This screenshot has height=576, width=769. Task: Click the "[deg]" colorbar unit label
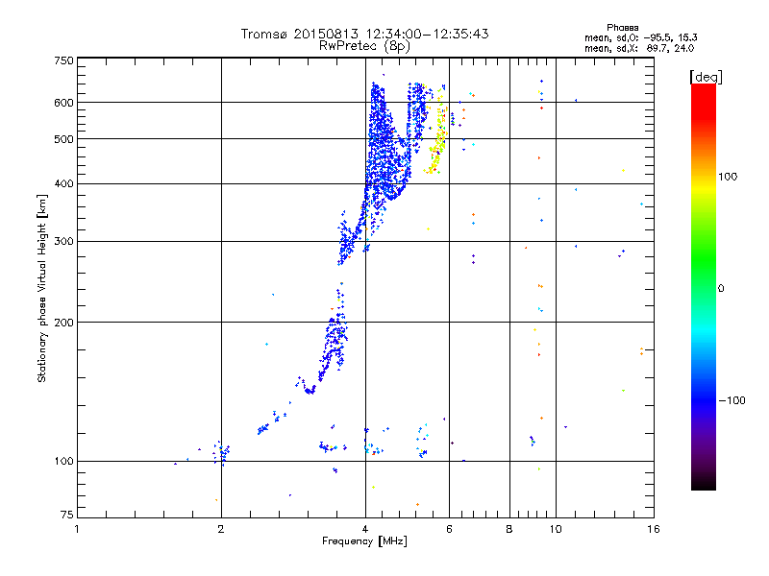(x=706, y=77)
